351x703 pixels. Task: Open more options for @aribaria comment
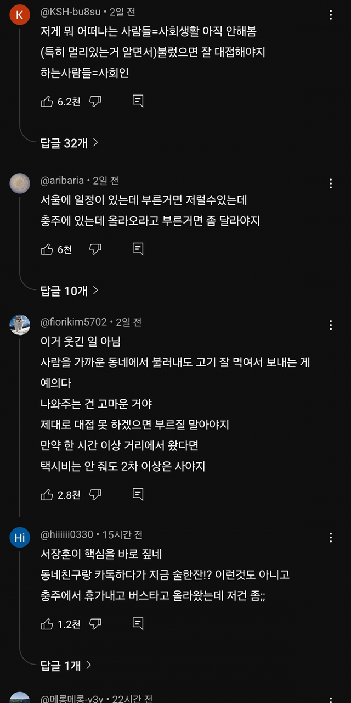(331, 183)
